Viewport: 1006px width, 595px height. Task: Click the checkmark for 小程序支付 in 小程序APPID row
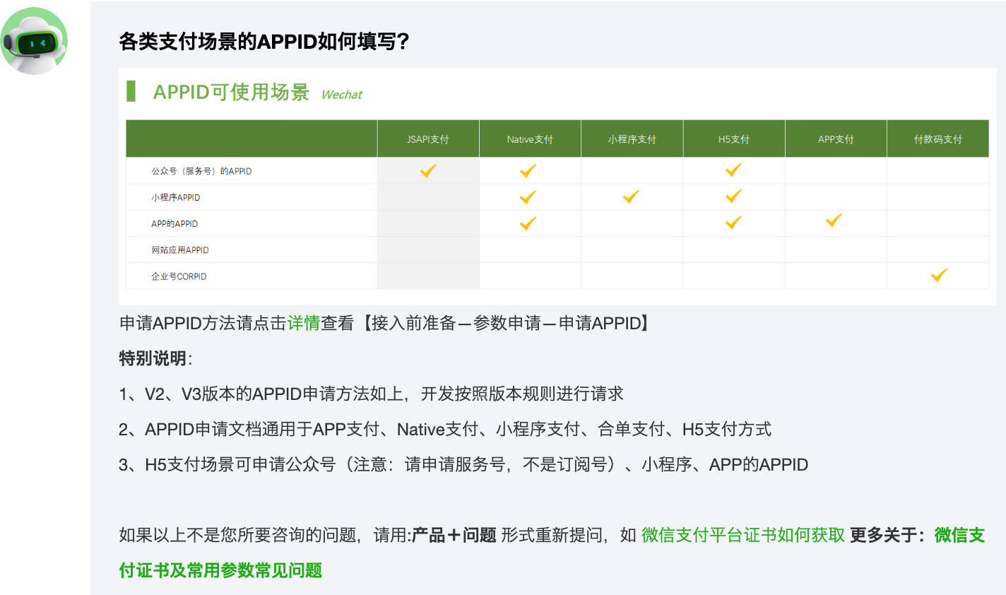tap(631, 196)
